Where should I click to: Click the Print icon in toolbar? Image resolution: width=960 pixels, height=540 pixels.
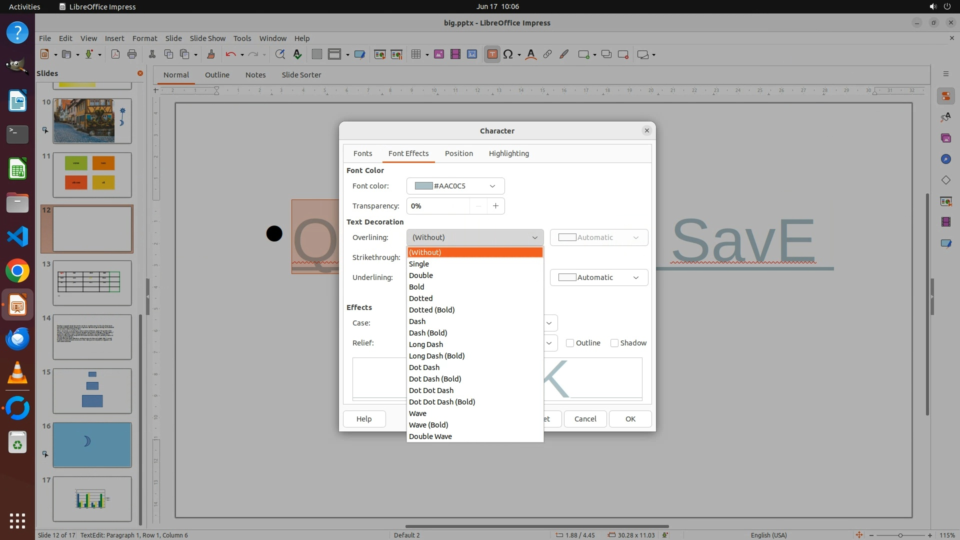pyautogui.click(x=132, y=54)
